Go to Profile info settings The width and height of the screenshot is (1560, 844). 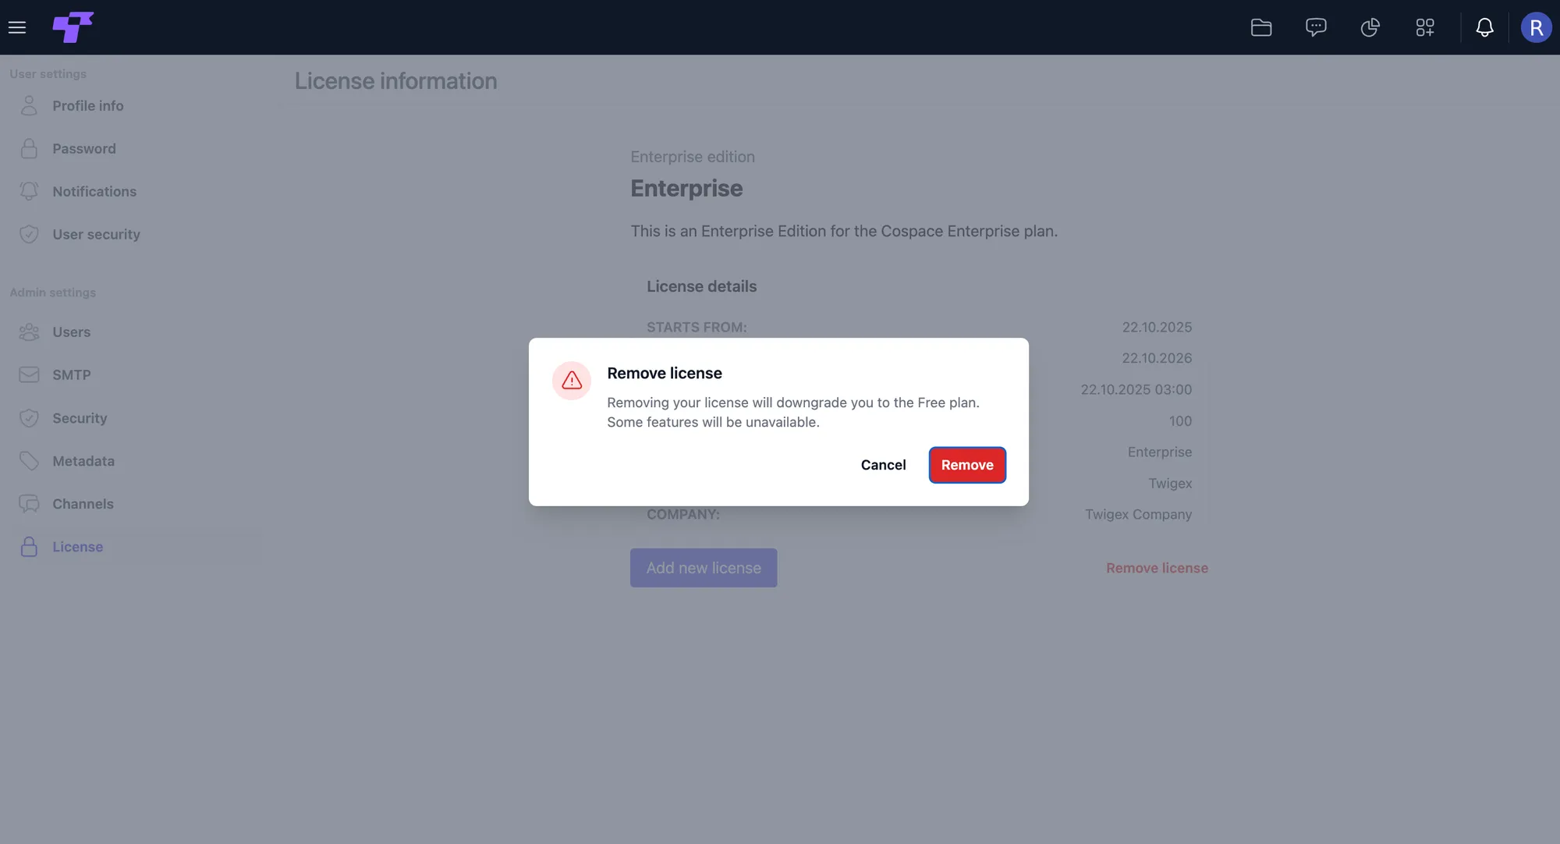(x=87, y=105)
